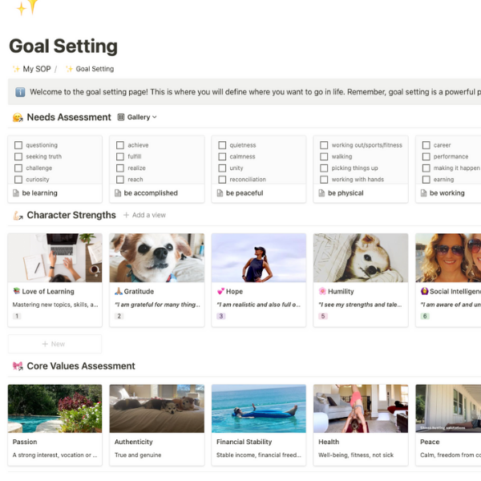Click '+ New' to add a strength card

(55, 344)
